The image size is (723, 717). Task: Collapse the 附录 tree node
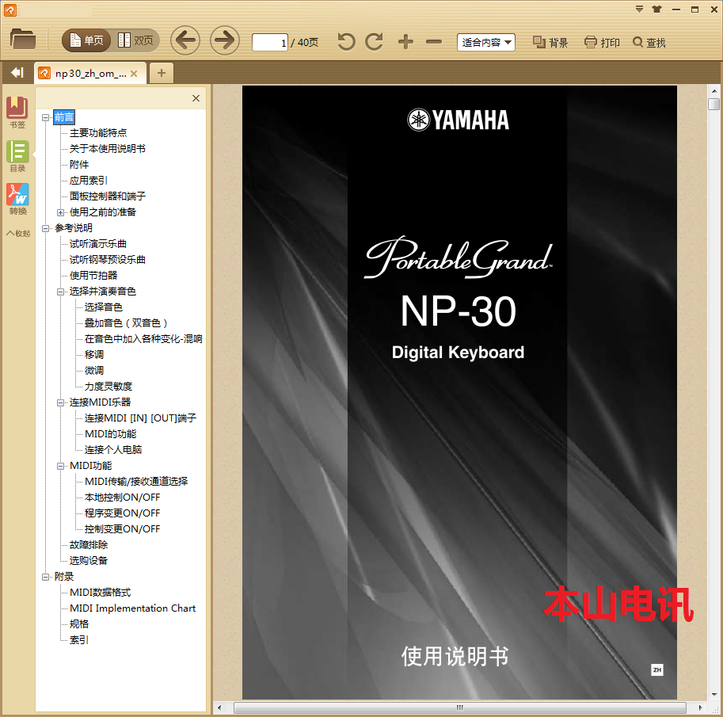[46, 578]
